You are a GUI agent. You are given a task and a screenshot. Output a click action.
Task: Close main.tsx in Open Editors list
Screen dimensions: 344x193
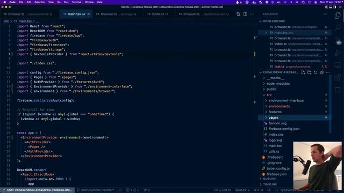(266, 33)
